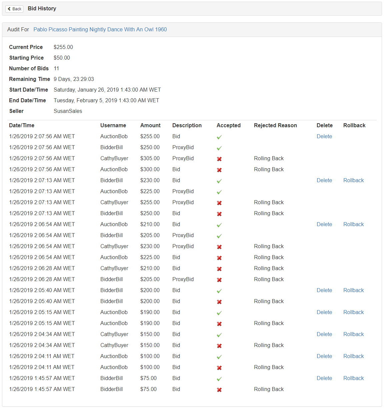Click the Username column header
Image resolution: width=384 pixels, height=409 pixels.
pyautogui.click(x=113, y=125)
